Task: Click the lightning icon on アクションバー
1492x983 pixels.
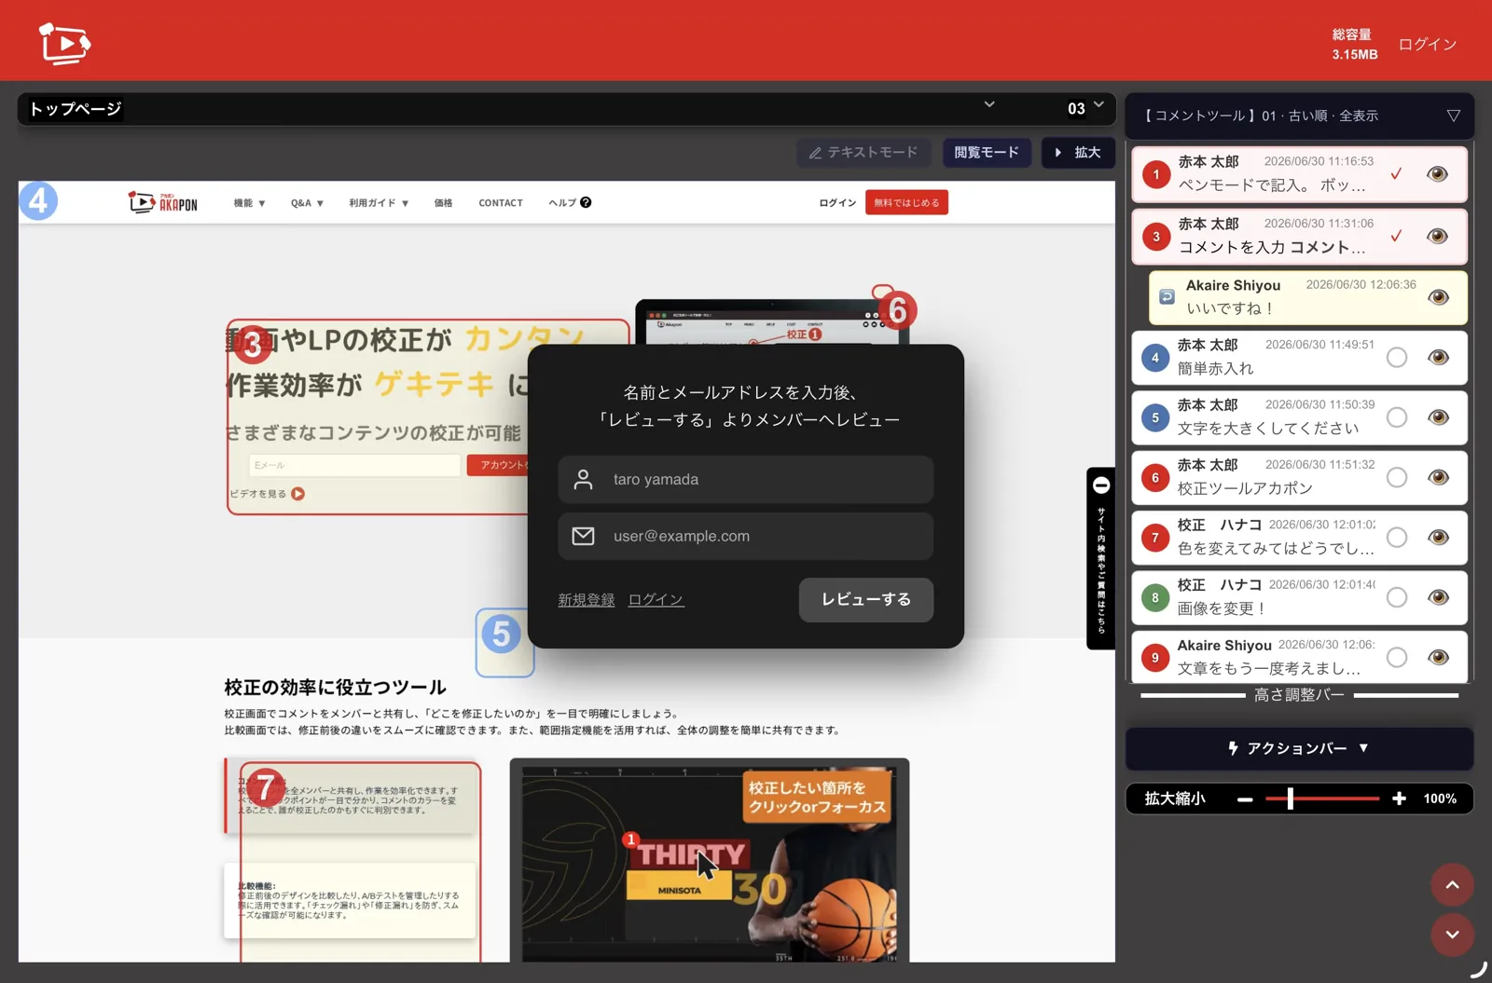Action: coord(1233,748)
